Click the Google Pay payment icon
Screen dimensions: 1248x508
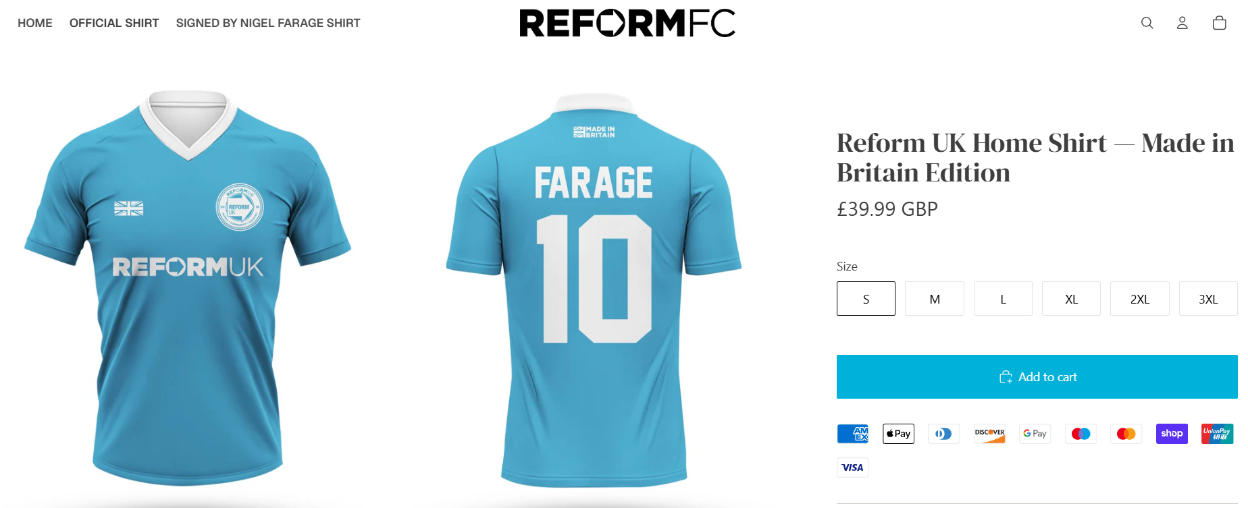(x=1035, y=434)
